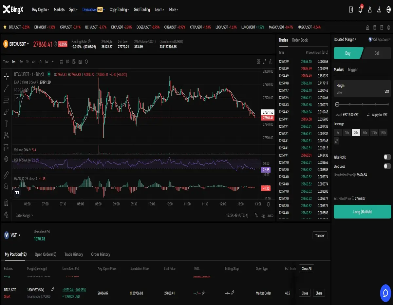Switch to the Trigger order tab
393x305 pixels.
tap(353, 69)
